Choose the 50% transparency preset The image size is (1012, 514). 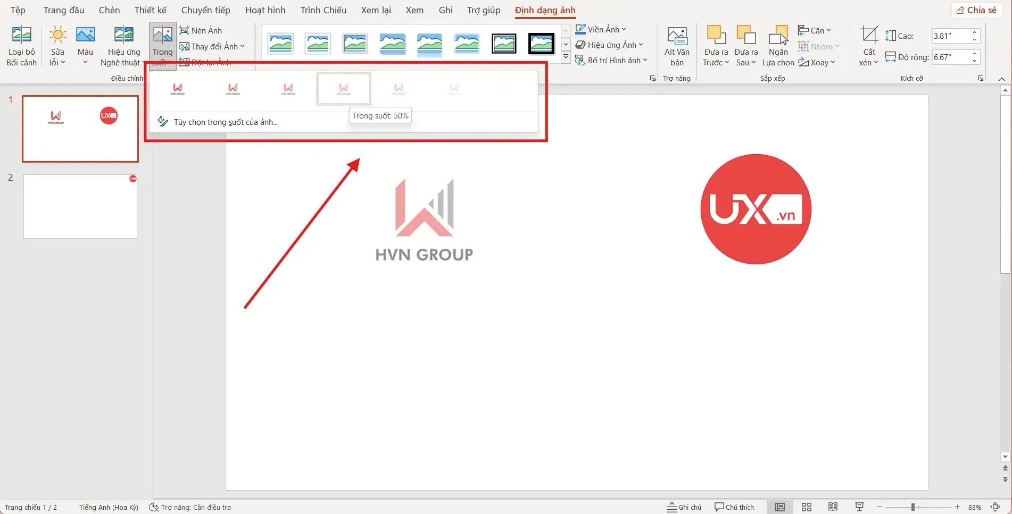(344, 88)
